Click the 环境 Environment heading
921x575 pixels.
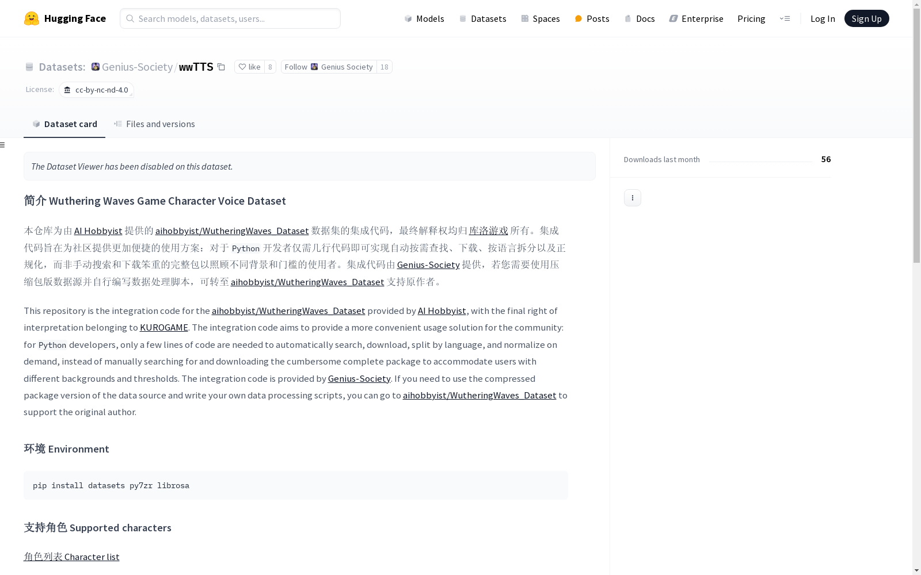66,449
